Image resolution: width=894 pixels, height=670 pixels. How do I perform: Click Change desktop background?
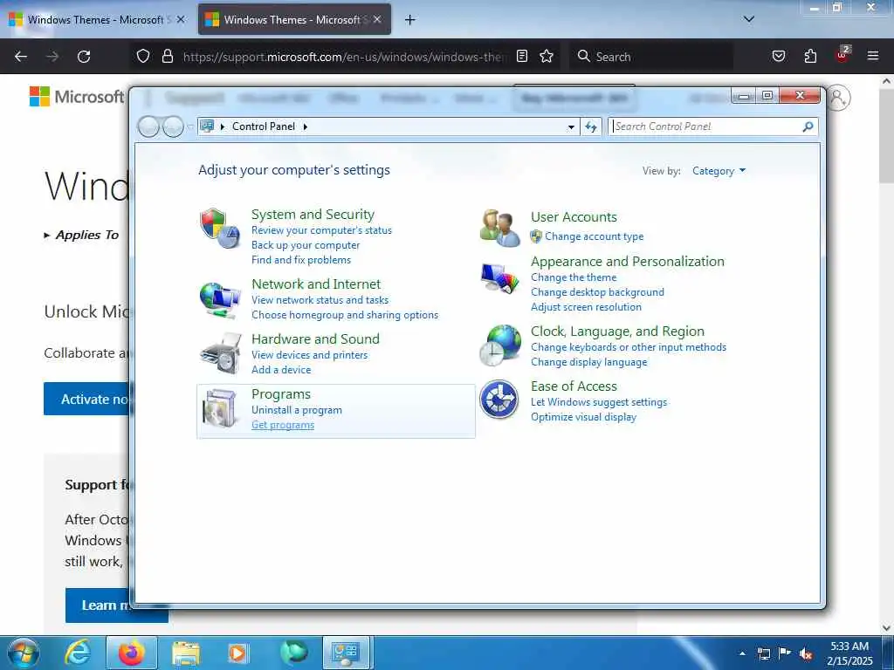[597, 292]
